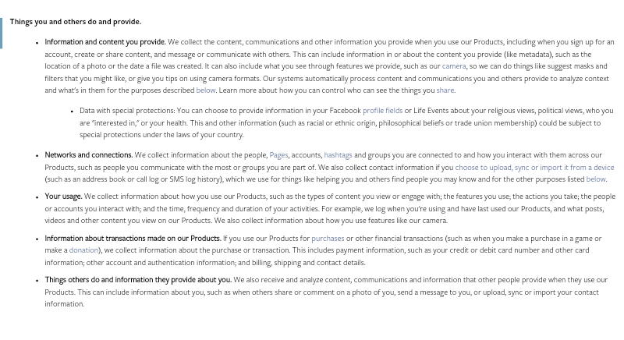Viewport: 624px width, 340px height.
Task: Click the 'Networks and connections' bold title
Action: point(89,155)
